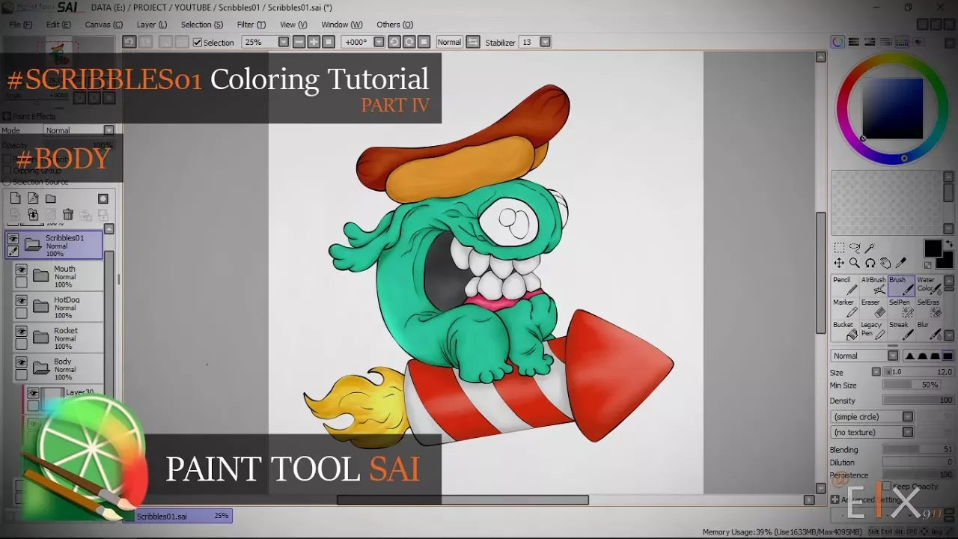Open the simple circle brush shape dropdown
This screenshot has width=958, height=539.
point(908,416)
